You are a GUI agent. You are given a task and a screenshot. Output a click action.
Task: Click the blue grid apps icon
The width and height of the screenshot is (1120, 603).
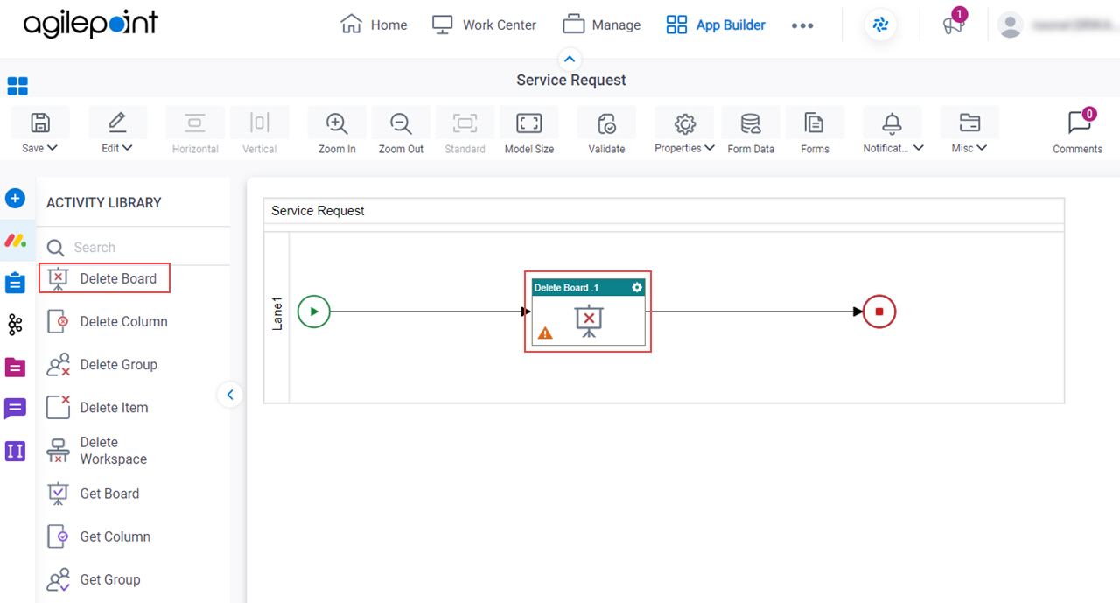click(17, 86)
